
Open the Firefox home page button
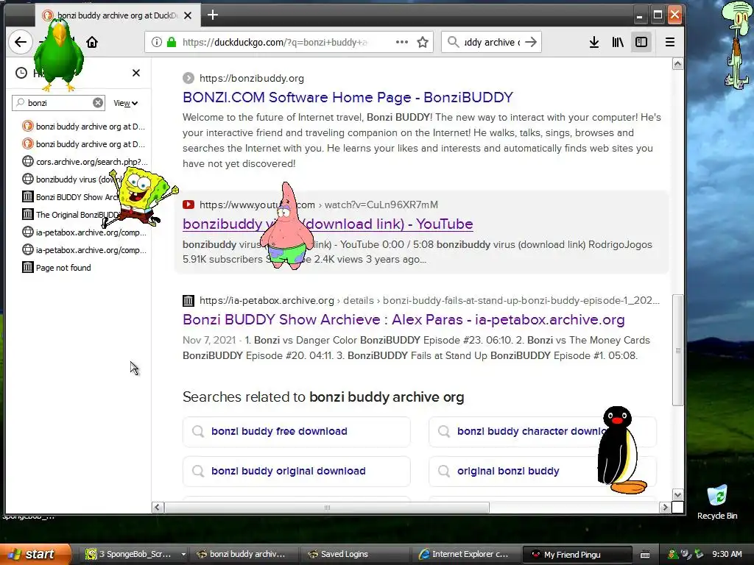click(92, 42)
